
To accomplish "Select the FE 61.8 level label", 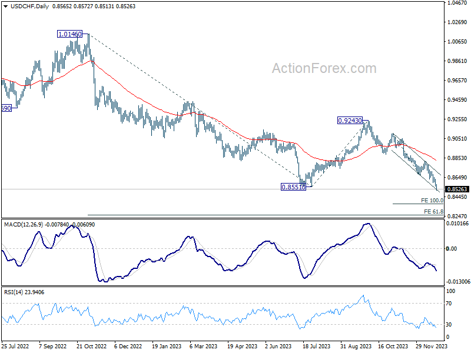I will [433, 212].
